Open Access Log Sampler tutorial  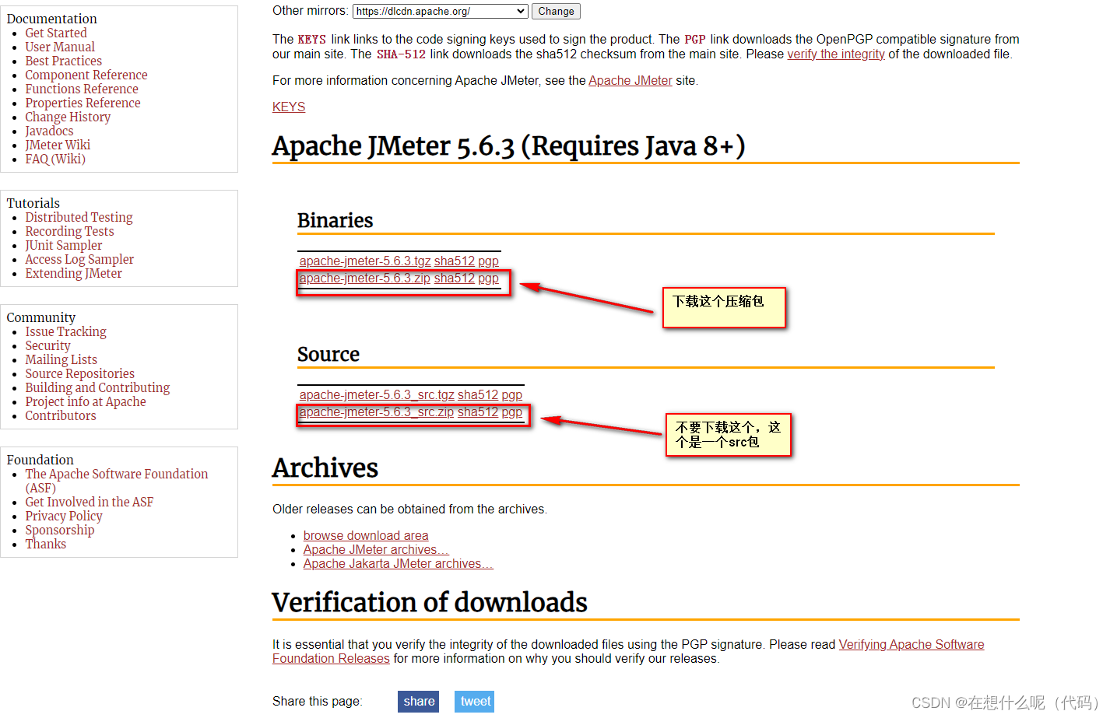(79, 260)
